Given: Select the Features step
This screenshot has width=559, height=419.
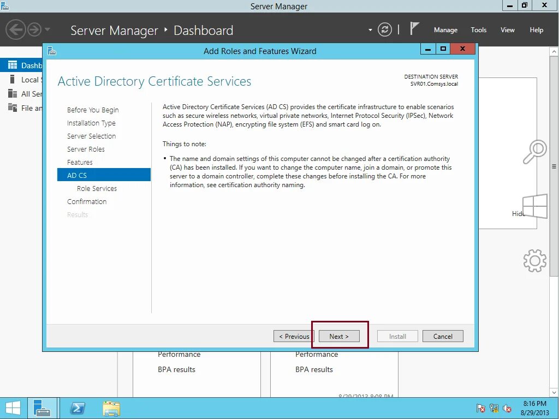Looking at the screenshot, I should point(80,162).
